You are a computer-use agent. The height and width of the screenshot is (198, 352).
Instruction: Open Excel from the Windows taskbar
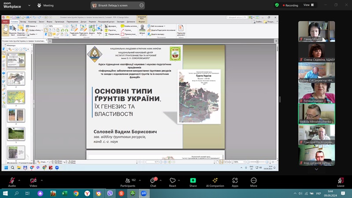[64, 193]
